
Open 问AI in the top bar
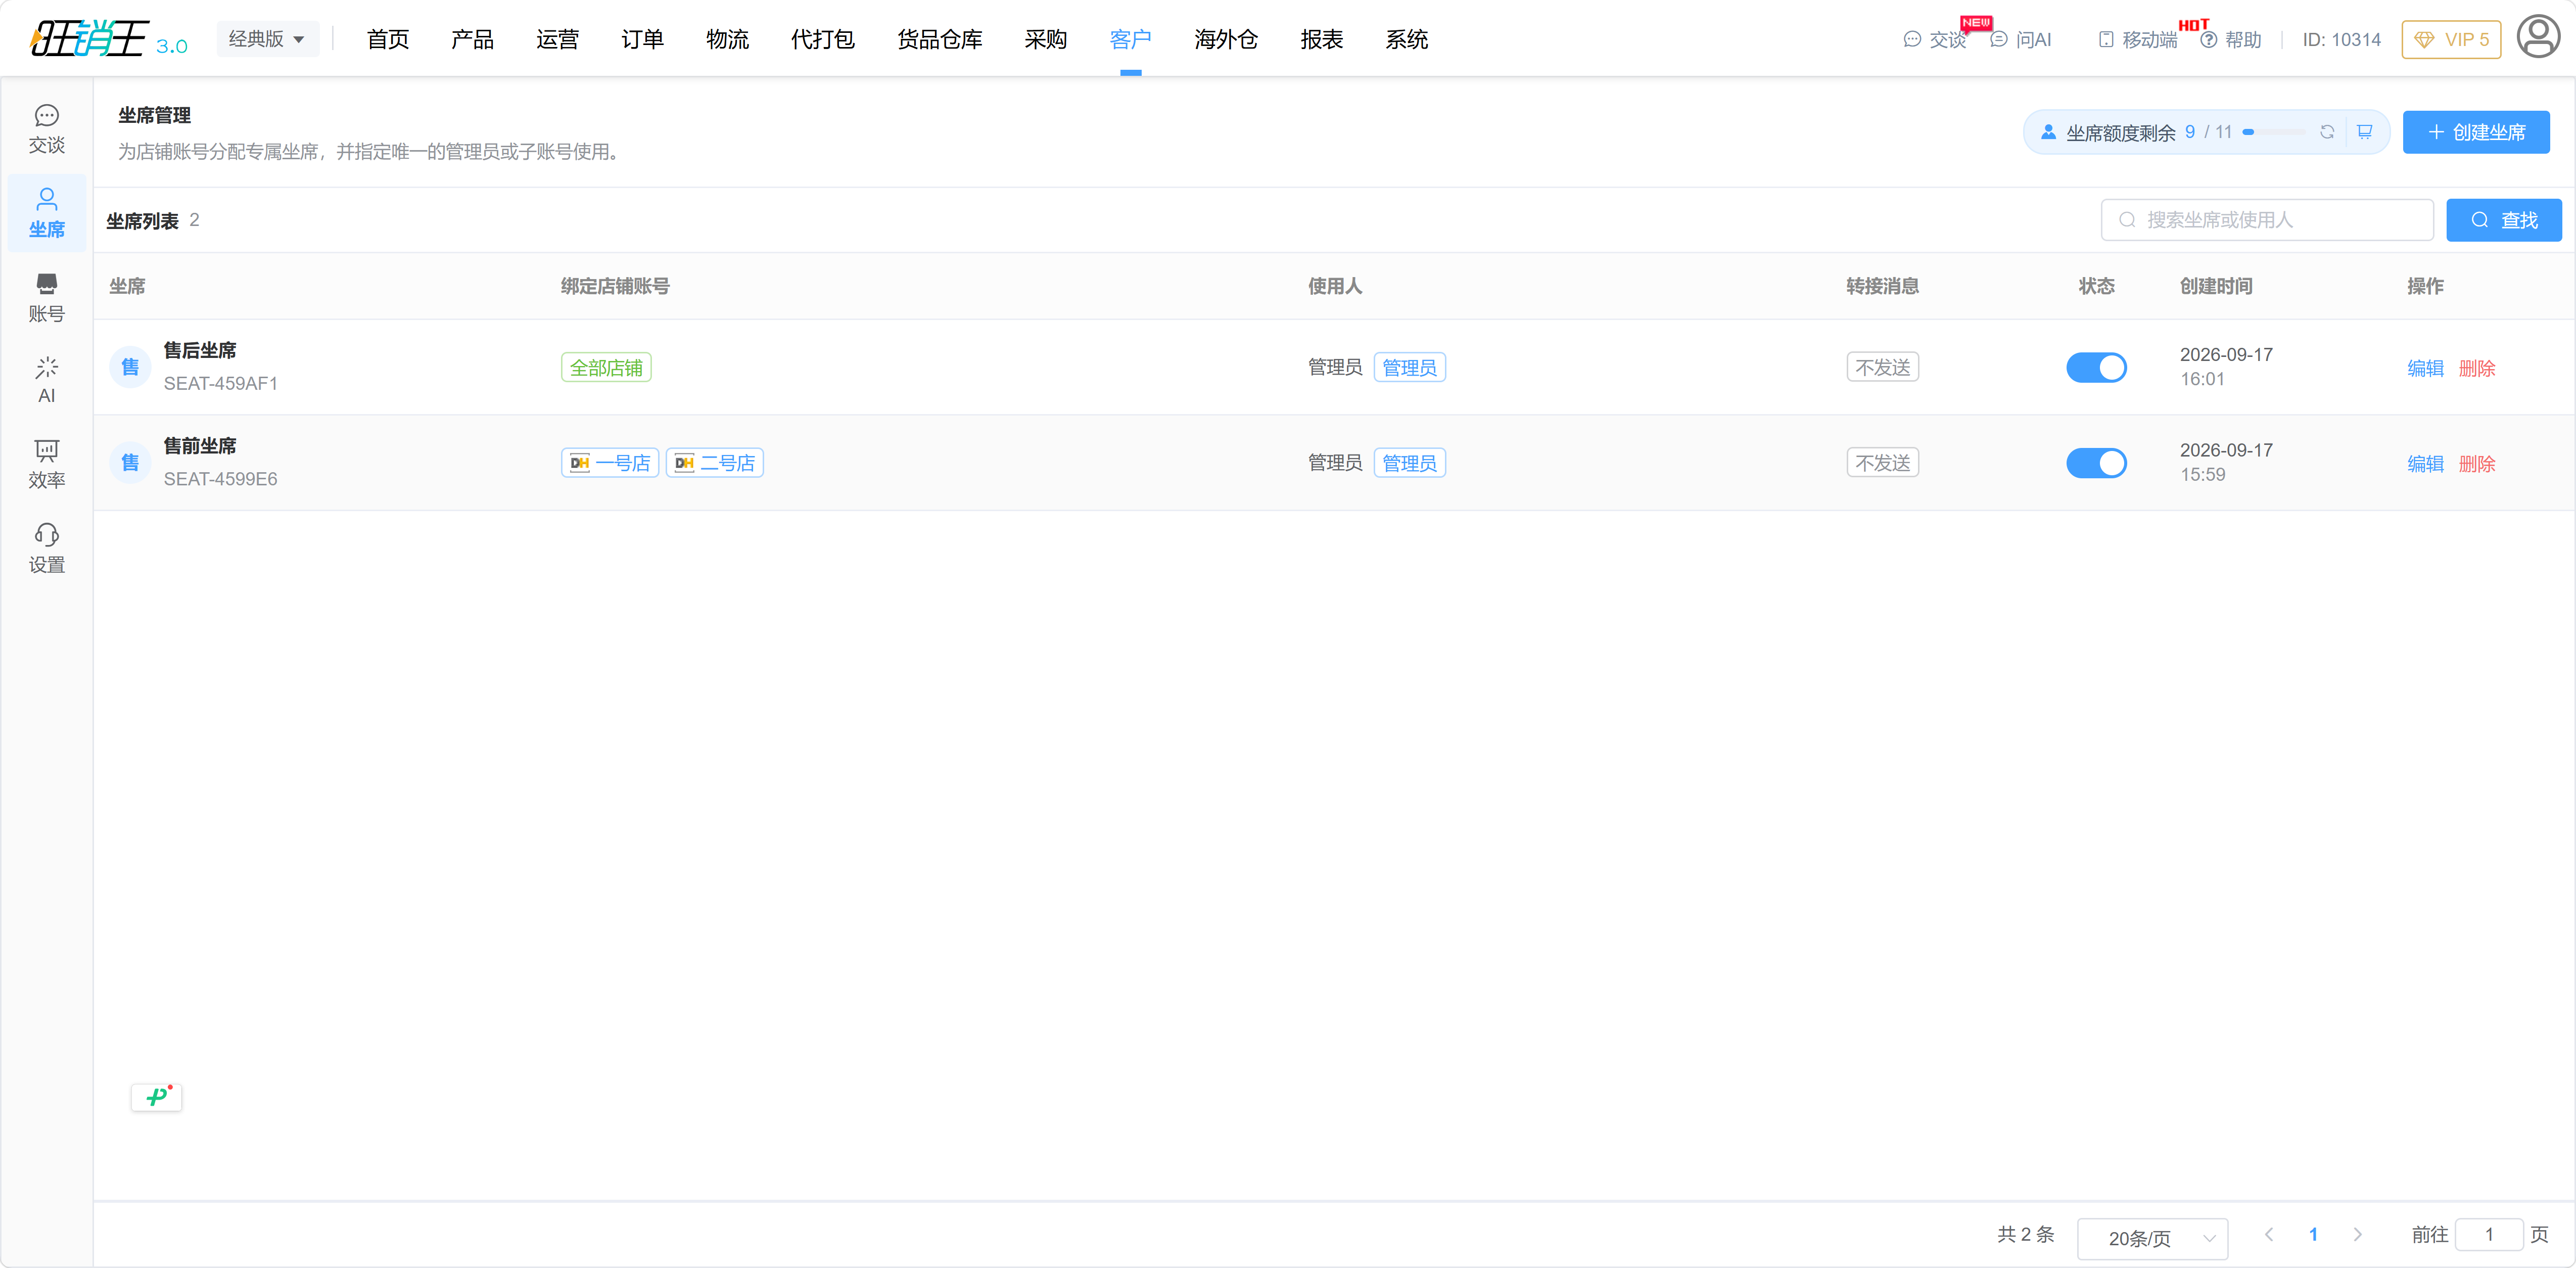coord(2020,39)
